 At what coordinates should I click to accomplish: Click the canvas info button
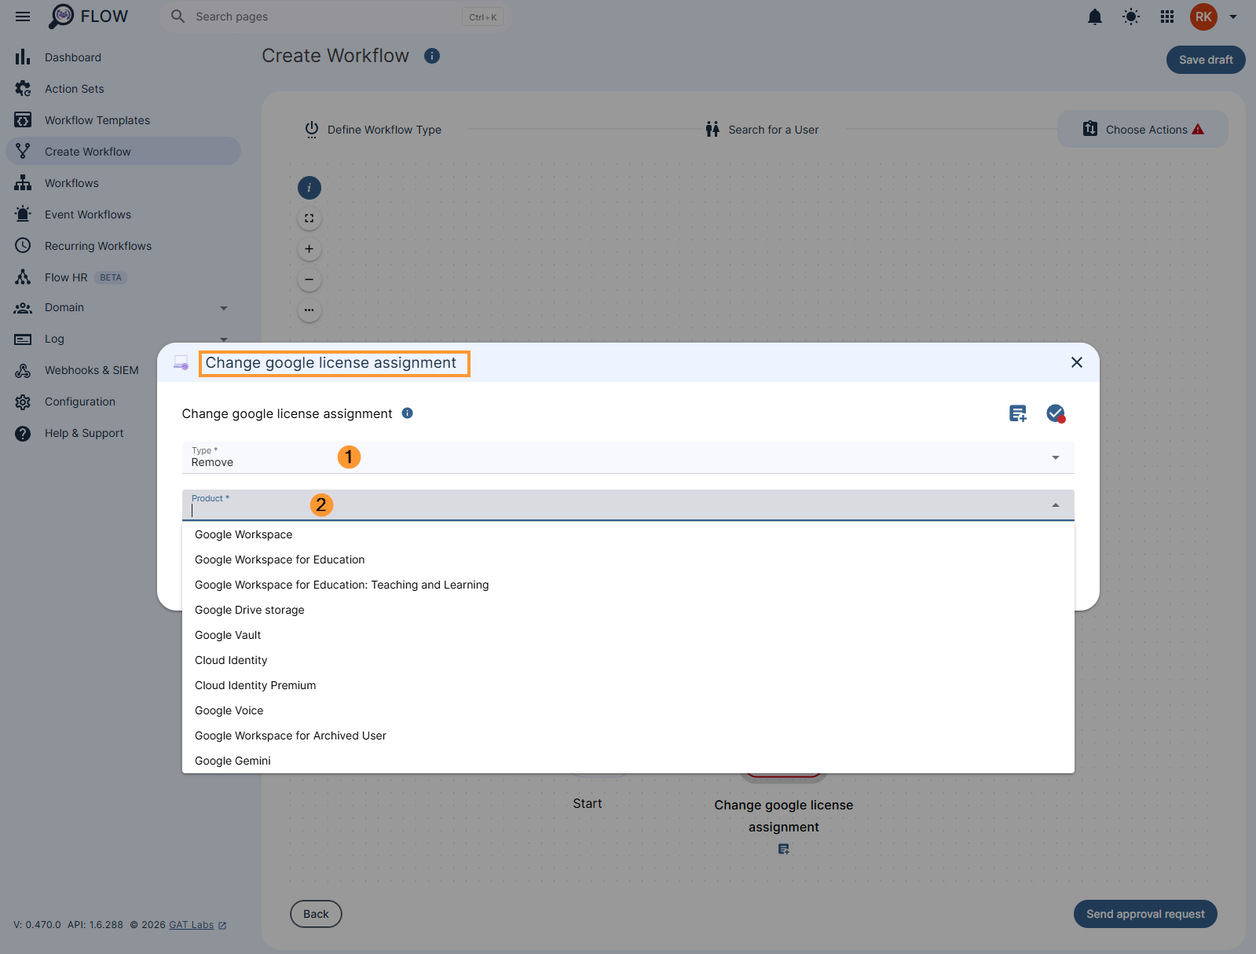tap(309, 188)
